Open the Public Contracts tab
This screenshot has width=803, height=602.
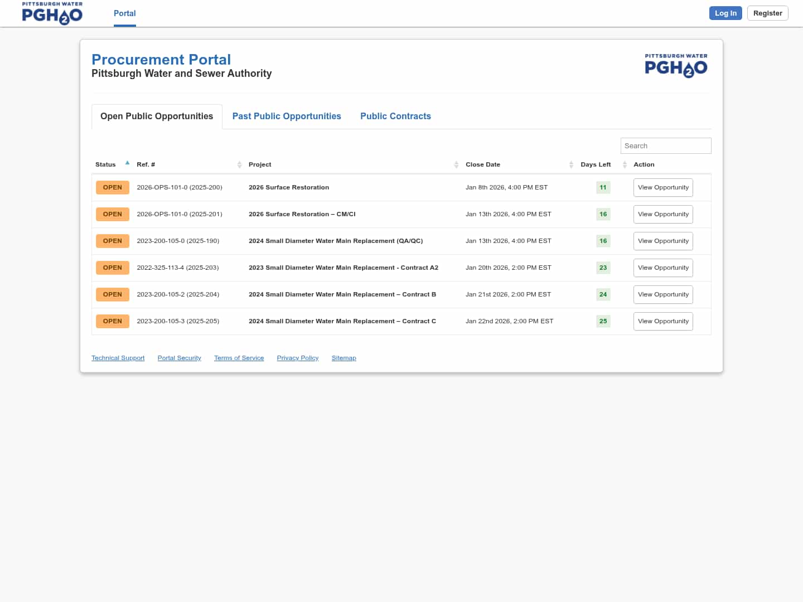(x=395, y=116)
